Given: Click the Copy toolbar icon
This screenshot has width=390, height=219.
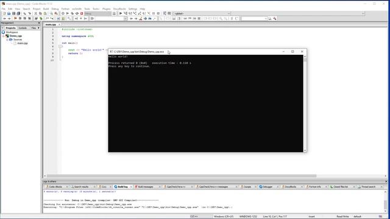Looking at the screenshot, I should (x=40, y=13).
